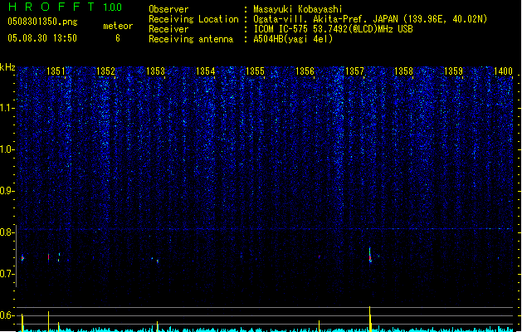This screenshot has width=522, height=332.
Task: Click the tallest yellow power spike after 1357
Action: click(370, 319)
